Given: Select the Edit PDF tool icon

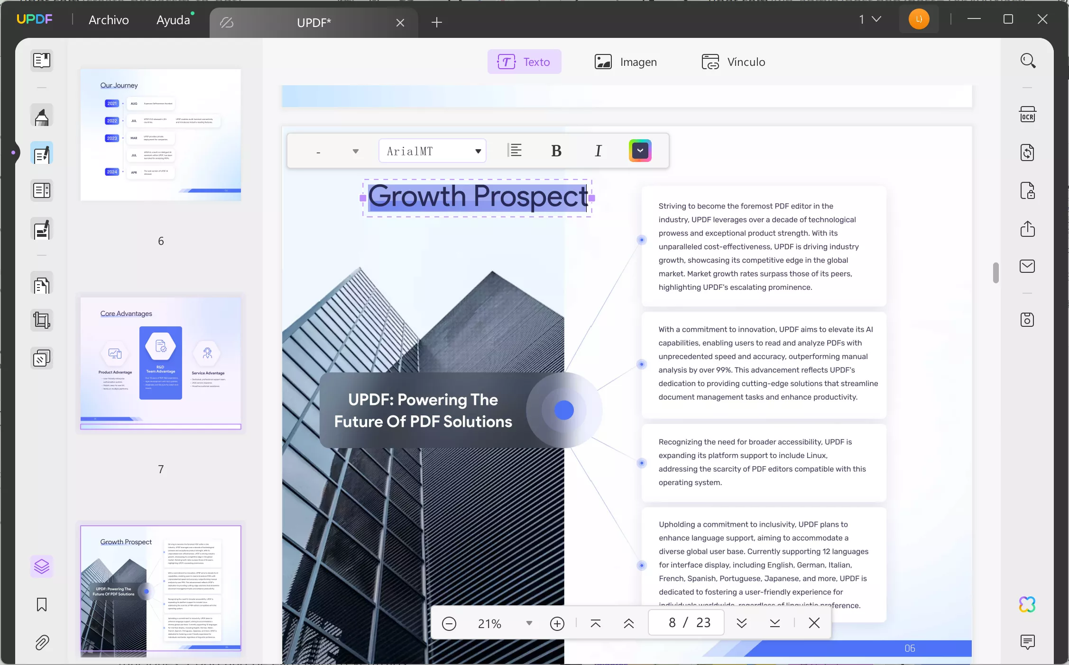Looking at the screenshot, I should pyautogui.click(x=42, y=153).
